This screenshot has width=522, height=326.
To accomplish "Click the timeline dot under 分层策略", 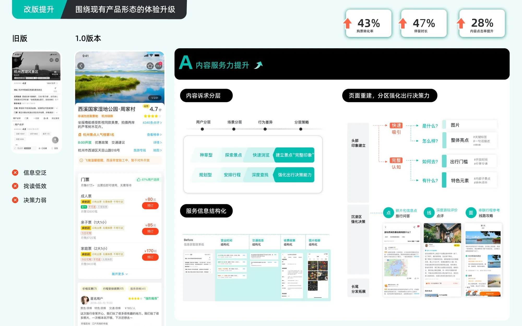I will point(301,129).
